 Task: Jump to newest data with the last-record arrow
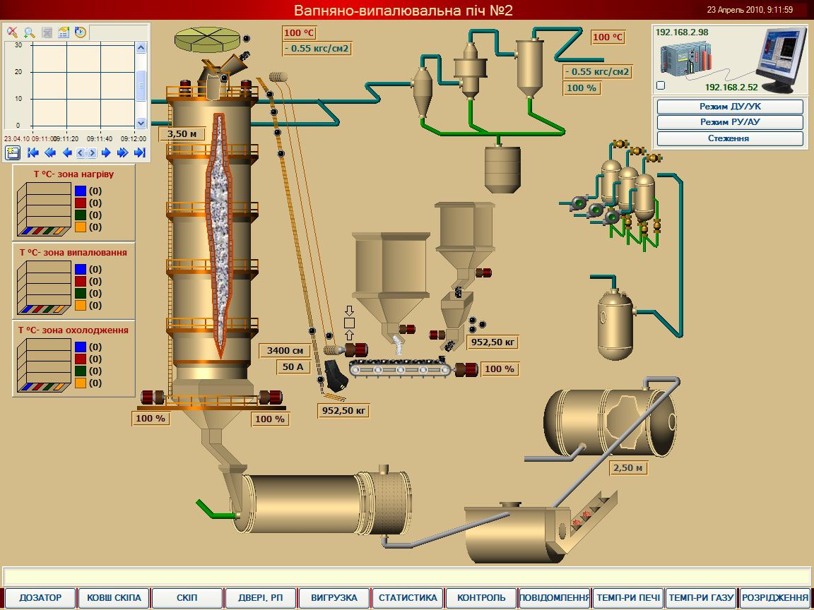click(x=140, y=152)
